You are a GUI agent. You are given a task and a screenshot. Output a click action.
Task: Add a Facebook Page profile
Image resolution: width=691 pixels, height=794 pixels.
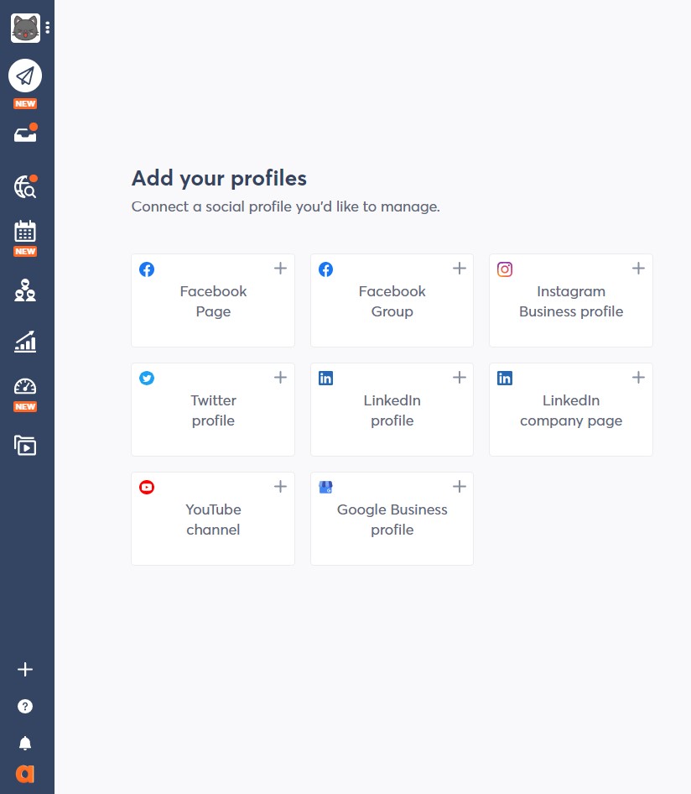tap(213, 300)
